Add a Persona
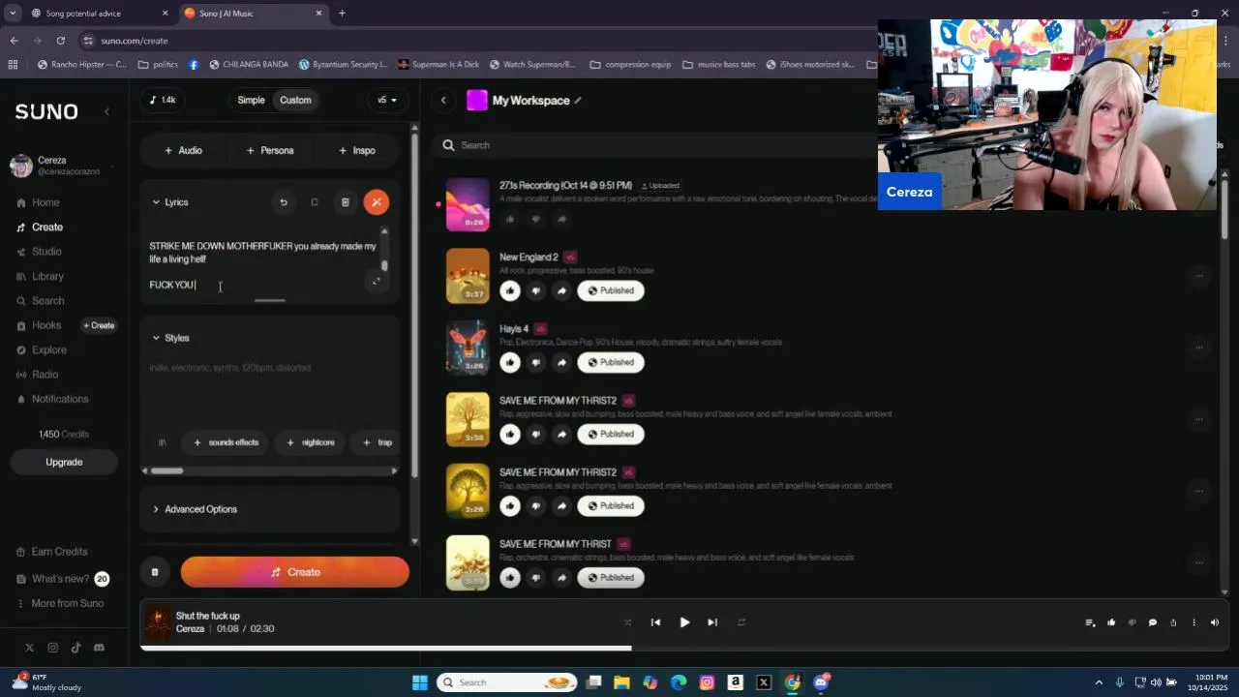The height and width of the screenshot is (697, 1239). pos(270,150)
